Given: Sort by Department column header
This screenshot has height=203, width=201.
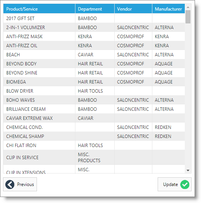Looking at the screenshot, I should click(95, 9).
